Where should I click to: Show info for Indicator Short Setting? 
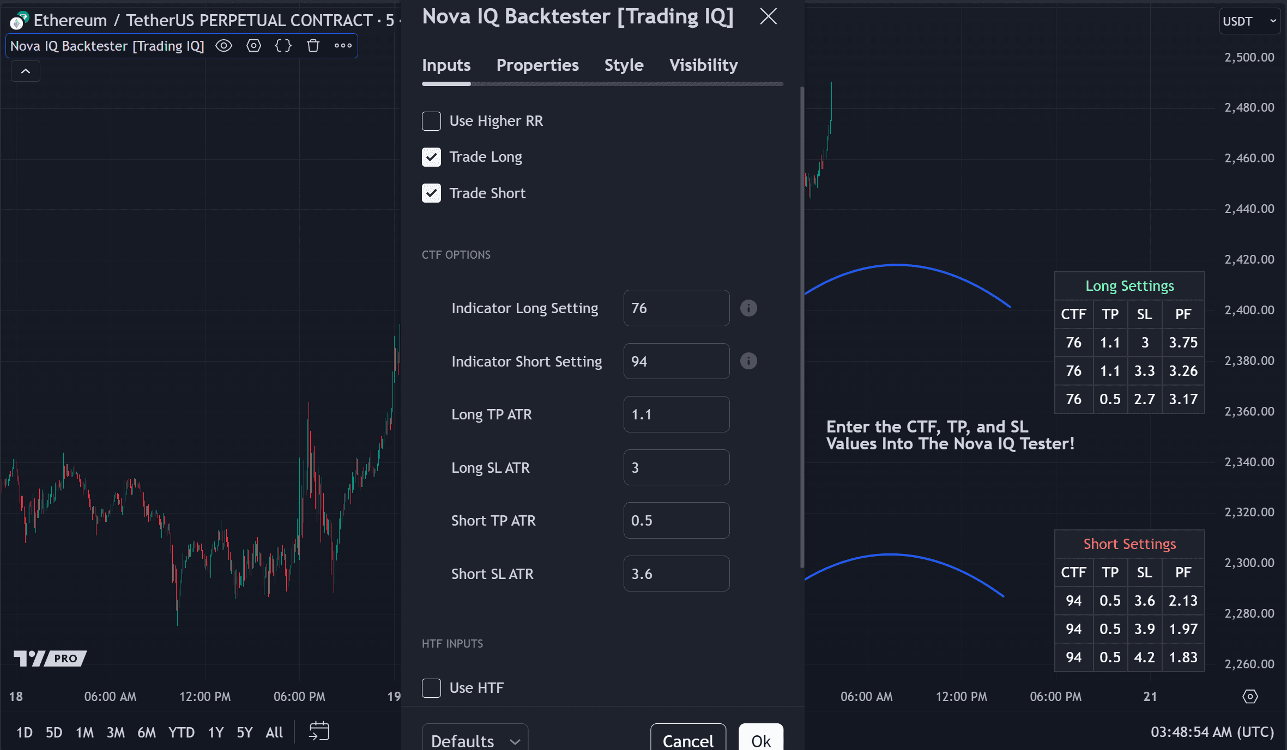(748, 361)
